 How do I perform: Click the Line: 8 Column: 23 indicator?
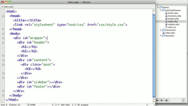click(11, 105)
